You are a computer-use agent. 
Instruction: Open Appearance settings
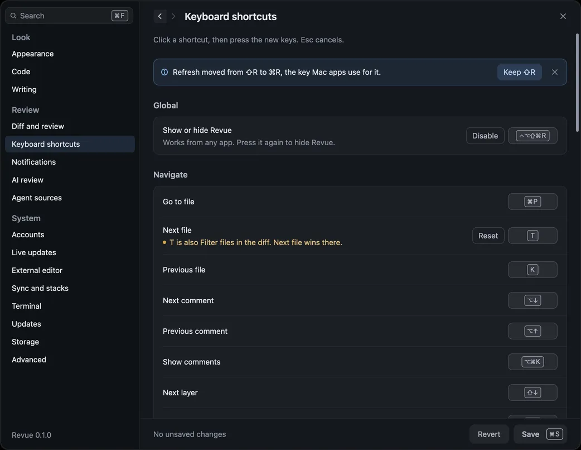click(x=70, y=54)
